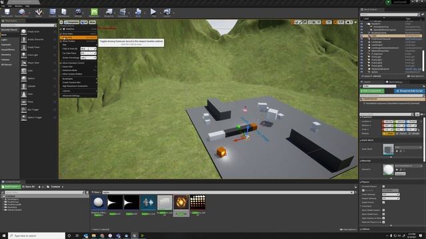Click Create Camera Here entry

click(79, 82)
